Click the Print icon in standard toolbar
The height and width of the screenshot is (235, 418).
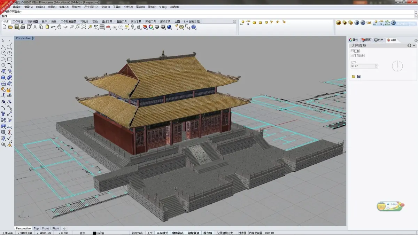23,27
